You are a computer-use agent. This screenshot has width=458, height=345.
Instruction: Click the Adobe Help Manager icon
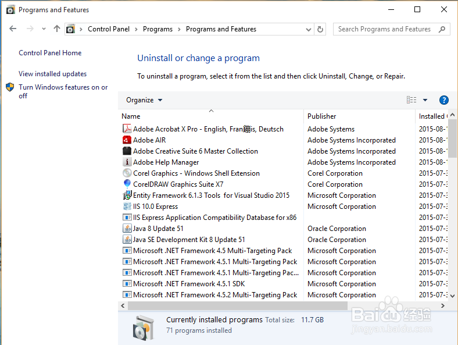[x=127, y=162]
